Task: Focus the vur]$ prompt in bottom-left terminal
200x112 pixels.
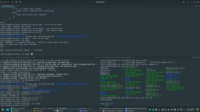Action: 14,106
